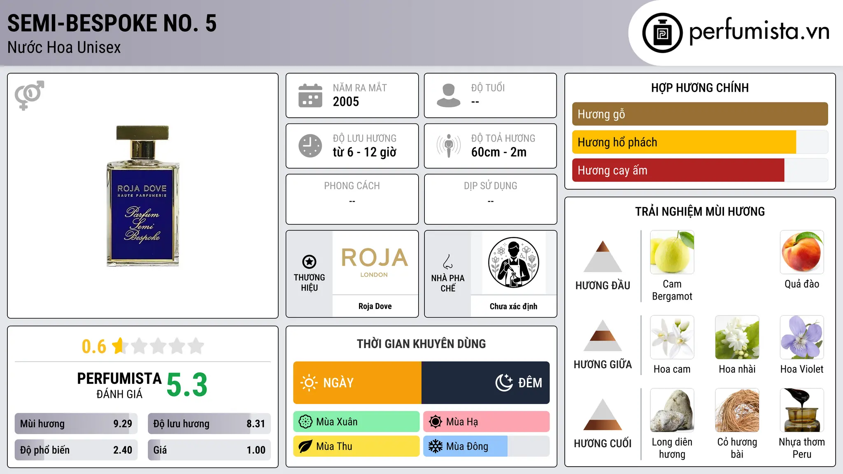Click the Độ lưu hương 8.31 score bar

[x=209, y=424]
